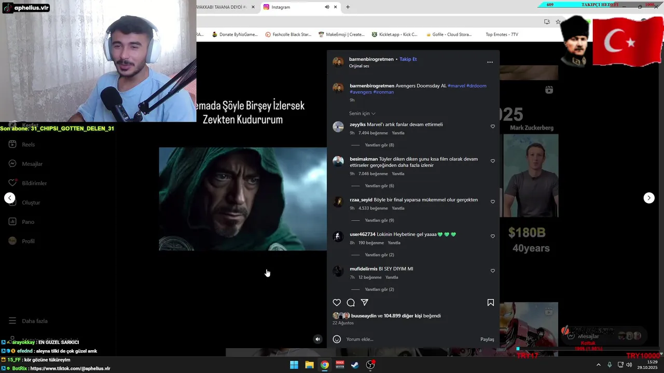Image resolution: width=664 pixels, height=373 pixels.
Task: Share post with paper plane icon
Action: [365, 303]
